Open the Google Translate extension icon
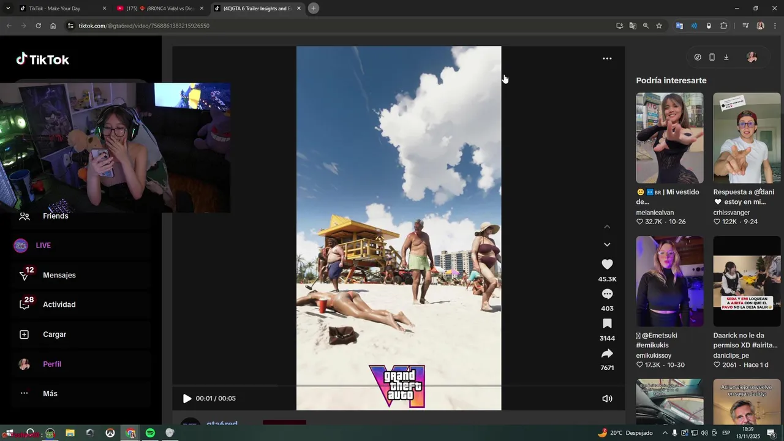Image resolution: width=784 pixels, height=441 pixels. click(679, 26)
